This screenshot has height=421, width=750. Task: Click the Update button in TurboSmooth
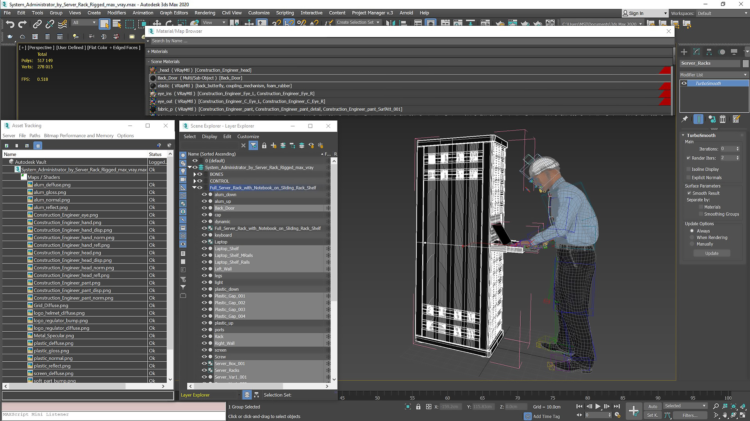(712, 253)
